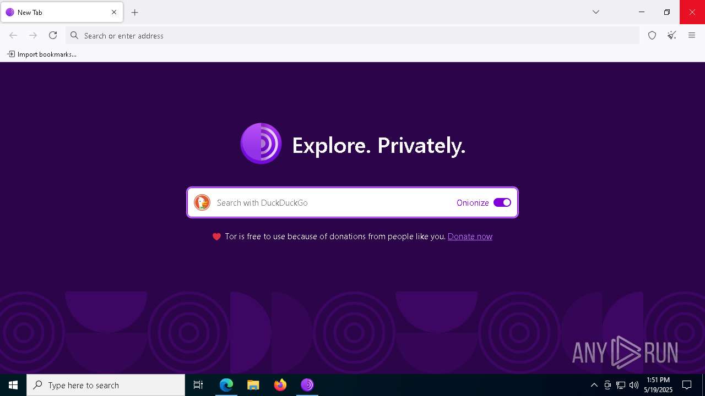Expand the list all tabs chevron
Viewport: 705px width, 396px height.
tap(596, 12)
